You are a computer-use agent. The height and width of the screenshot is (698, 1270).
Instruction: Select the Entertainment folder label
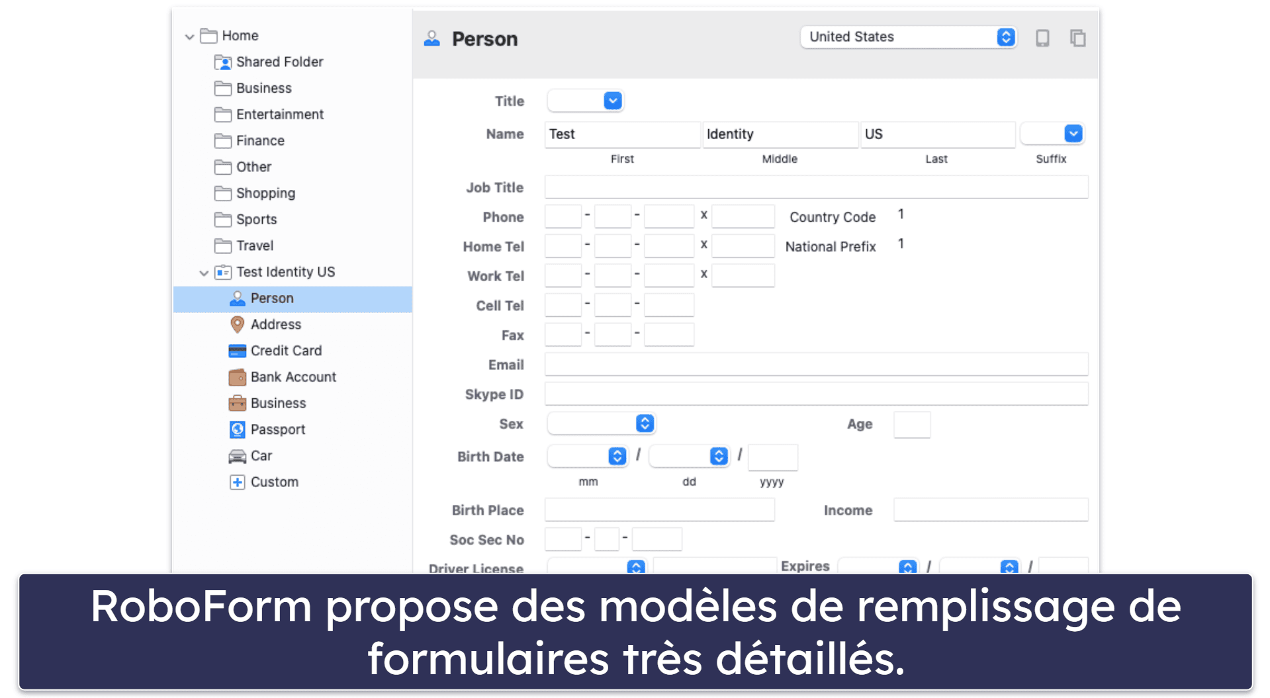click(x=280, y=114)
